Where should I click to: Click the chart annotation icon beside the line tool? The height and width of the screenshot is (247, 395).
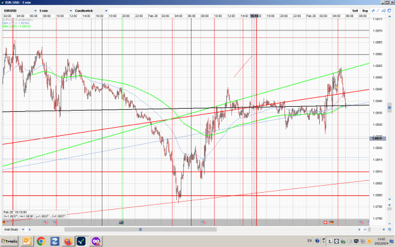coord(384,11)
